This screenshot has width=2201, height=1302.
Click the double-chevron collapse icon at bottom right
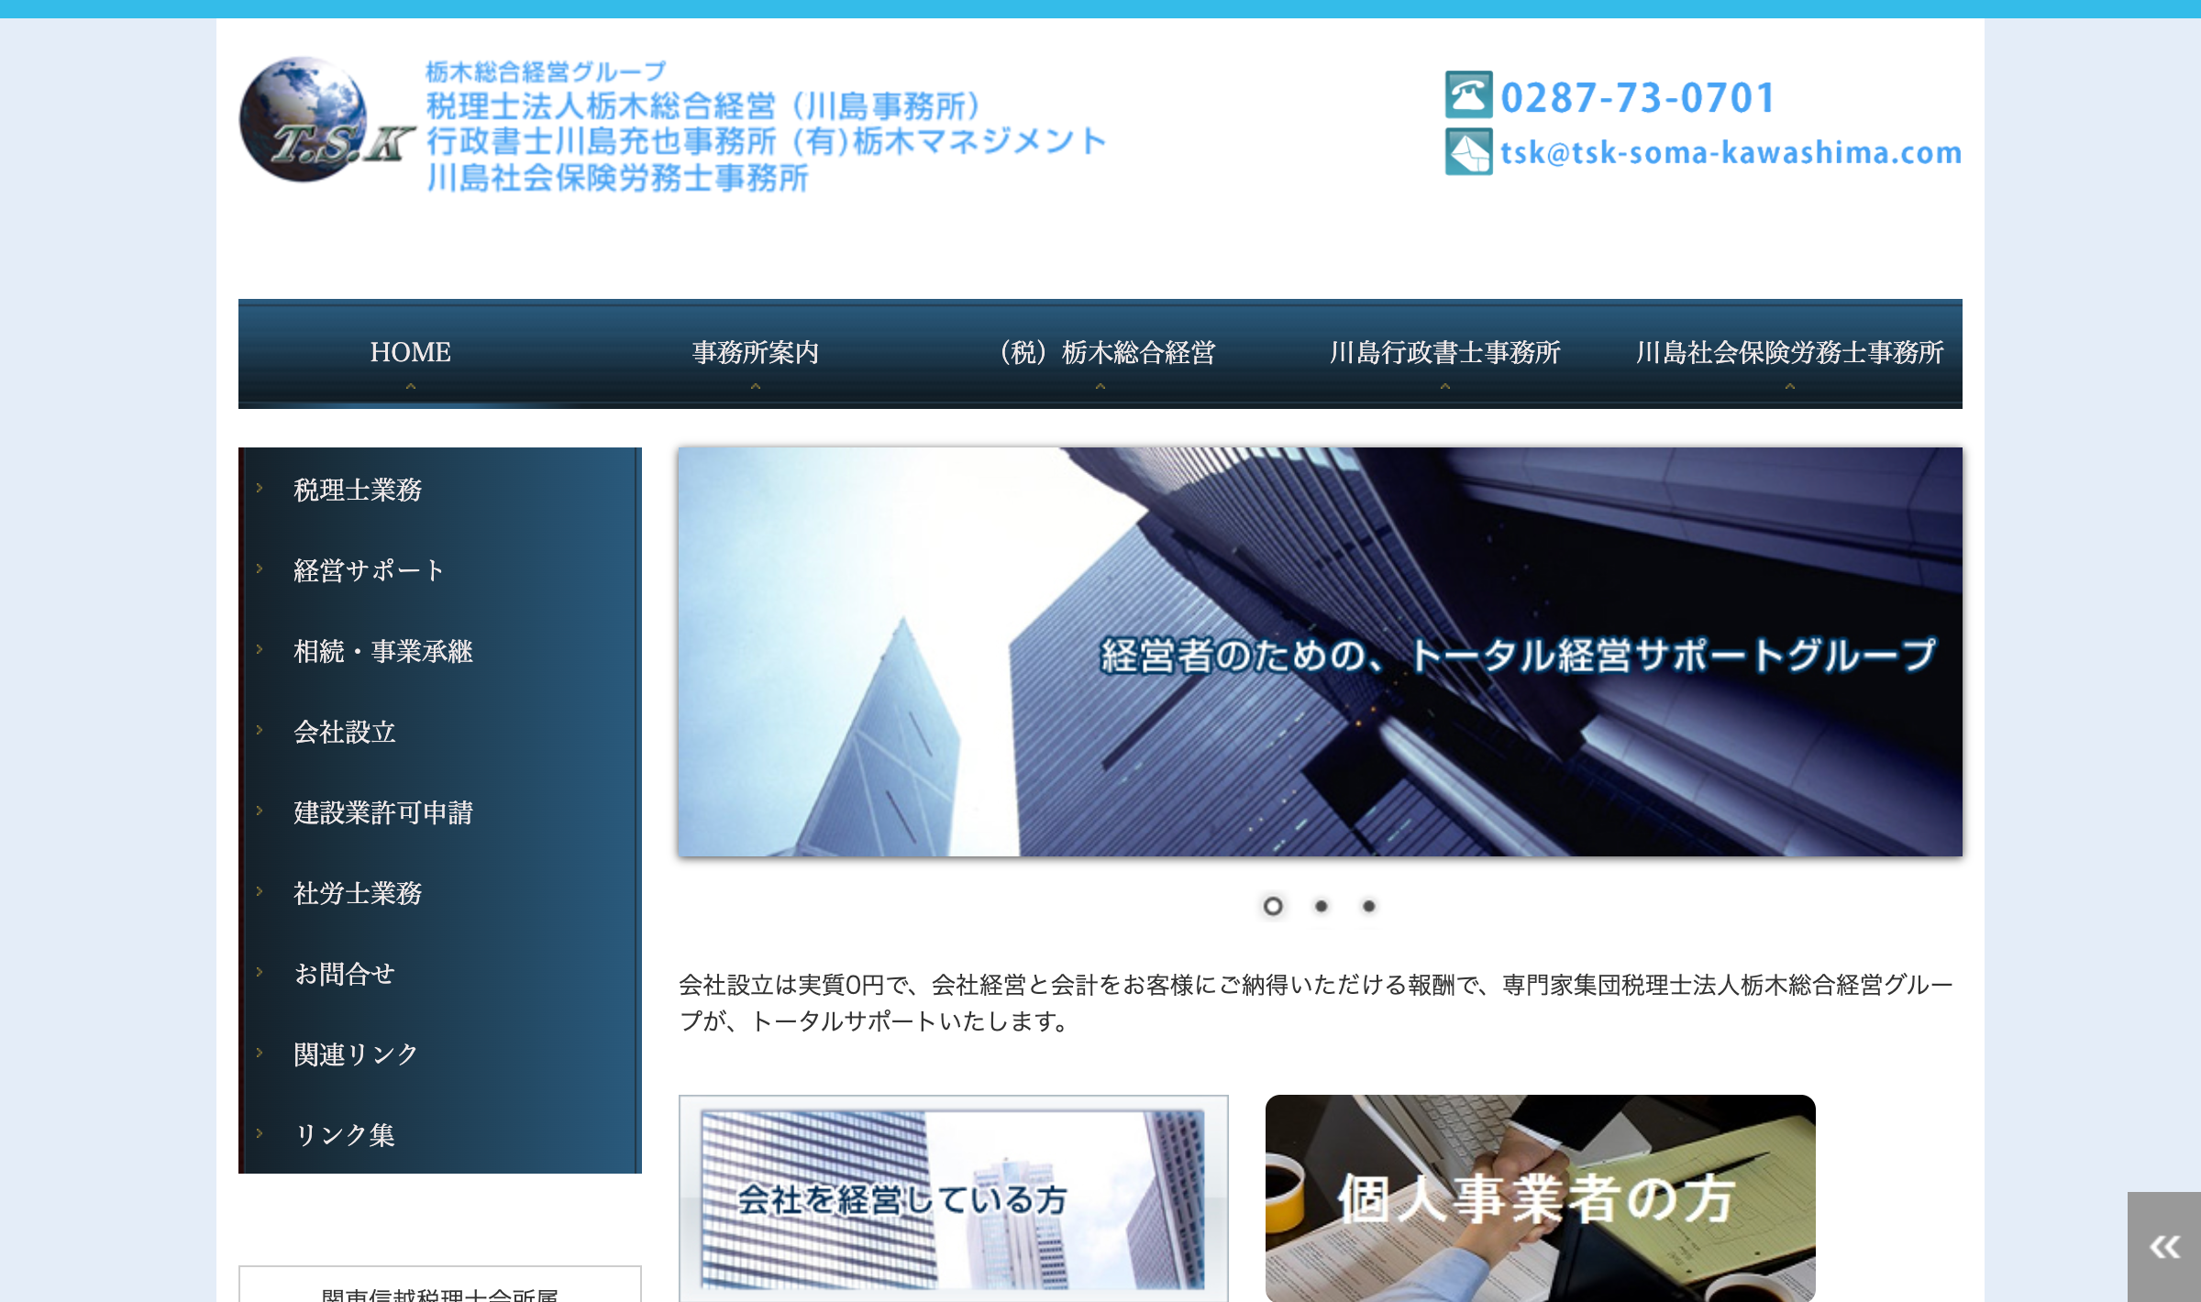point(2164,1247)
